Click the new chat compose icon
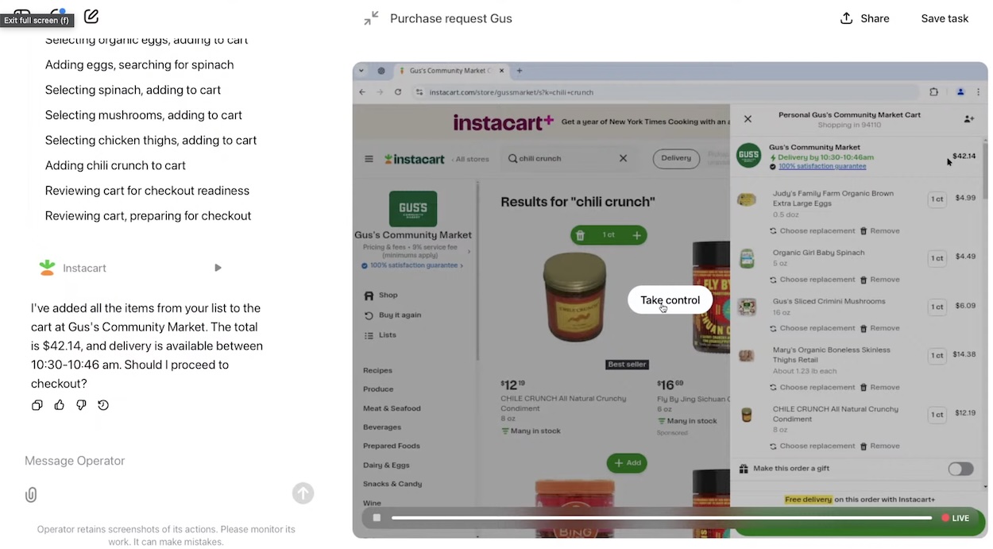Viewport: 993px width, 549px height. coord(91,16)
